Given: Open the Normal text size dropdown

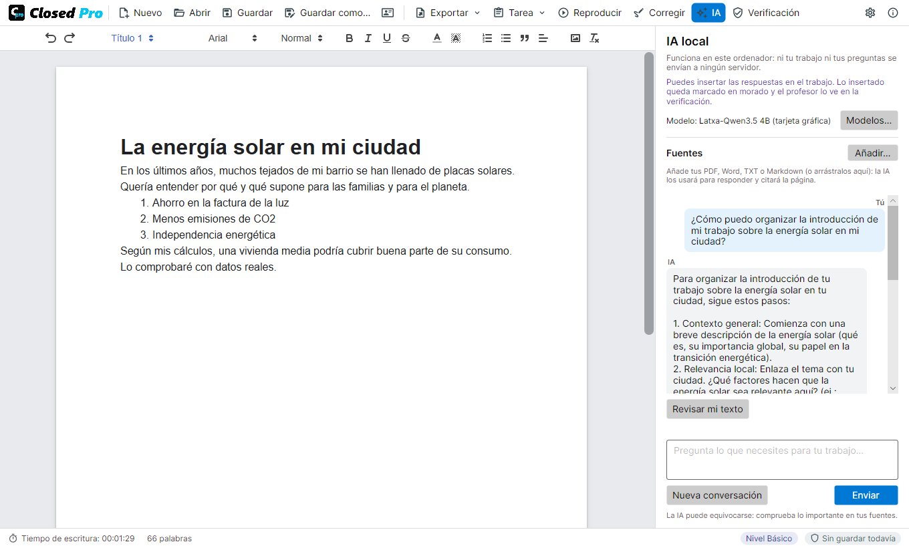Looking at the screenshot, I should (302, 38).
